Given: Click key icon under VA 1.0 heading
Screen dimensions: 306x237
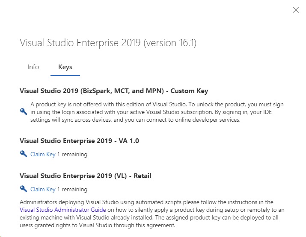Looking at the screenshot, I should click(x=24, y=154).
